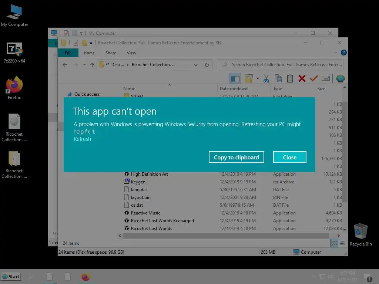Click the Refresh link in the dialog

tap(83, 139)
